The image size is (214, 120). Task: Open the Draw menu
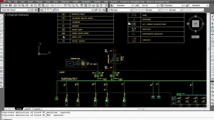coord(56,2)
